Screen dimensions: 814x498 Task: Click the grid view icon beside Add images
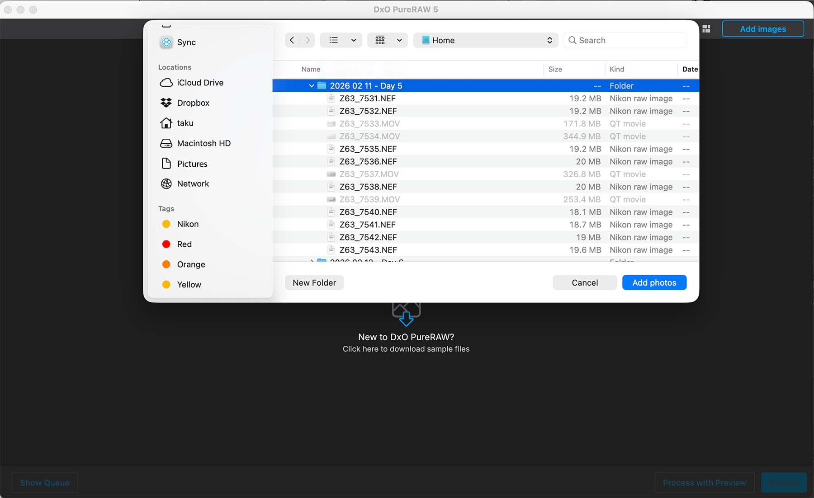(x=706, y=29)
